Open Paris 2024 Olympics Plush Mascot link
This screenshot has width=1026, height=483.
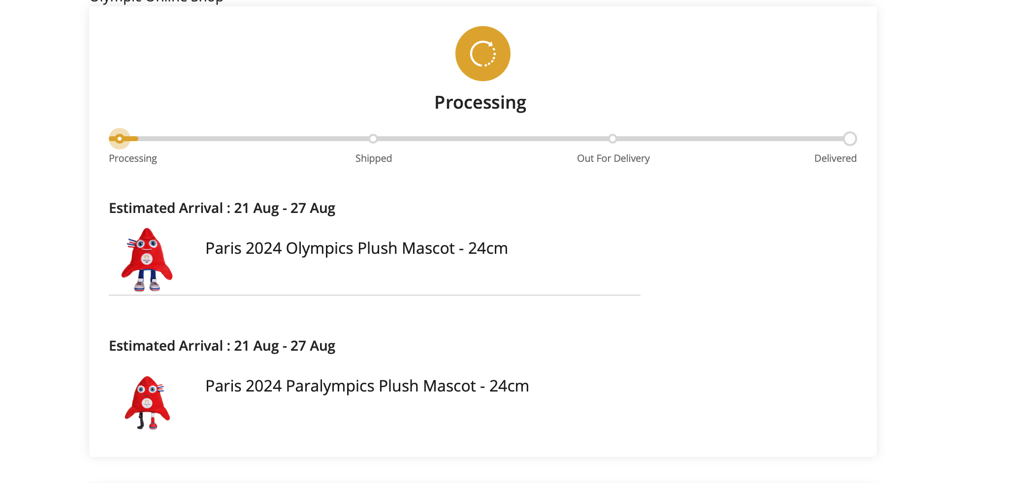tap(356, 248)
